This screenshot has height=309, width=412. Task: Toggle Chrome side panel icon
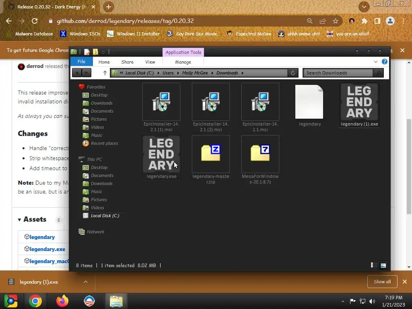click(x=377, y=21)
